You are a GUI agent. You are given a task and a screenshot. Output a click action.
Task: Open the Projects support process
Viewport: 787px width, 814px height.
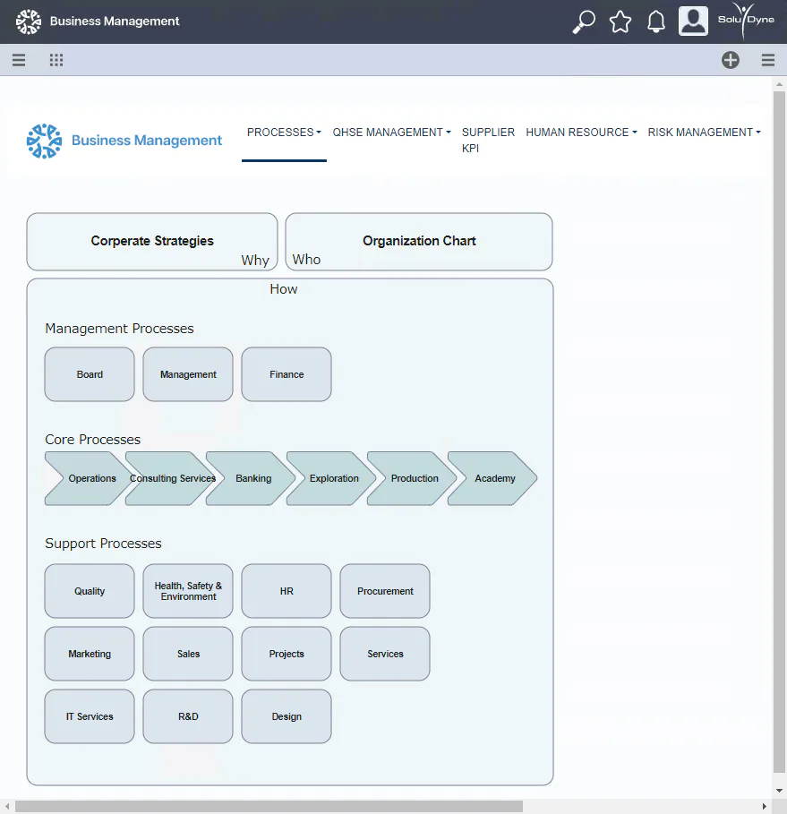coord(287,654)
